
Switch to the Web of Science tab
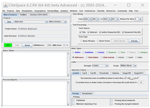(x=10, y=15)
